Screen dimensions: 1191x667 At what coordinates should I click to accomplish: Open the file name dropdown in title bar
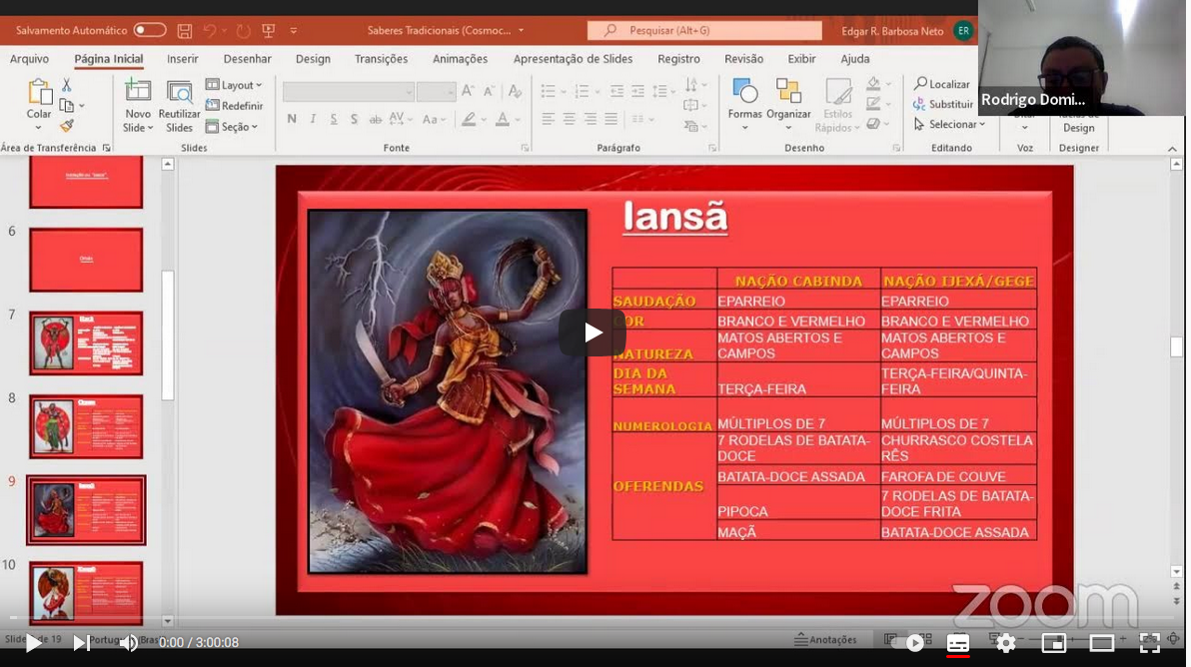point(522,31)
